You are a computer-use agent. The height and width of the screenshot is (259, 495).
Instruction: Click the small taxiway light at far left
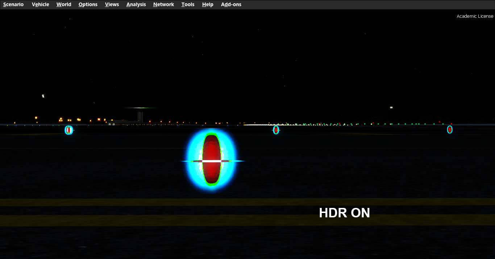click(x=68, y=130)
